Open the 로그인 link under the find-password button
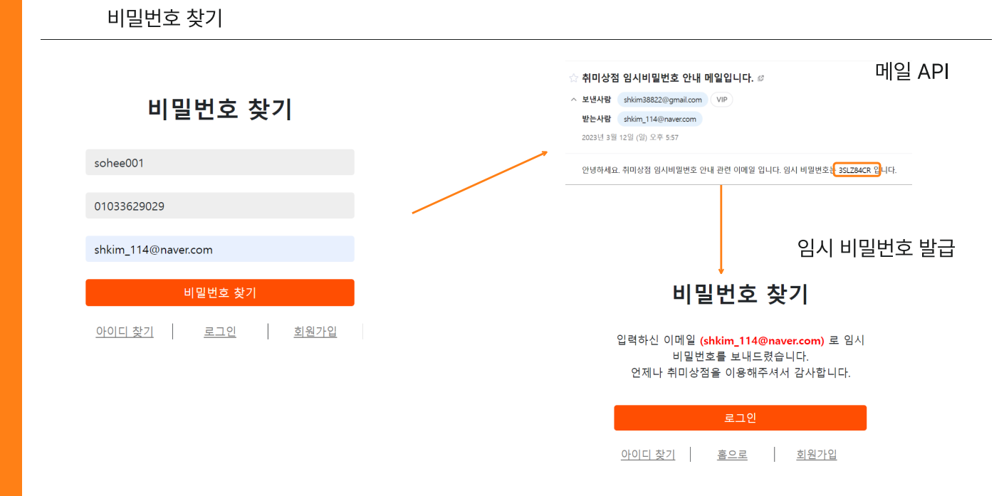This screenshot has width=999, height=496. (x=219, y=331)
